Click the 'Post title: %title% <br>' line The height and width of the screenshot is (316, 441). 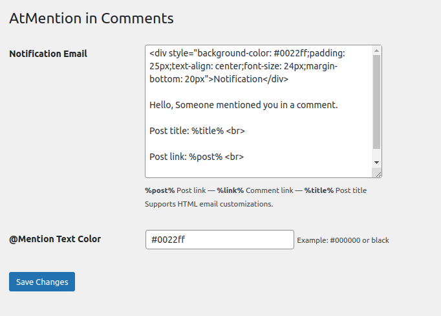click(x=197, y=131)
